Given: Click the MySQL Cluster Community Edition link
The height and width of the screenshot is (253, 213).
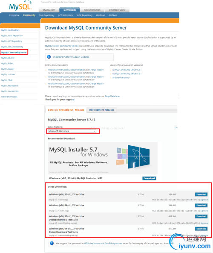Looking at the screenshot, I should [62, 46].
